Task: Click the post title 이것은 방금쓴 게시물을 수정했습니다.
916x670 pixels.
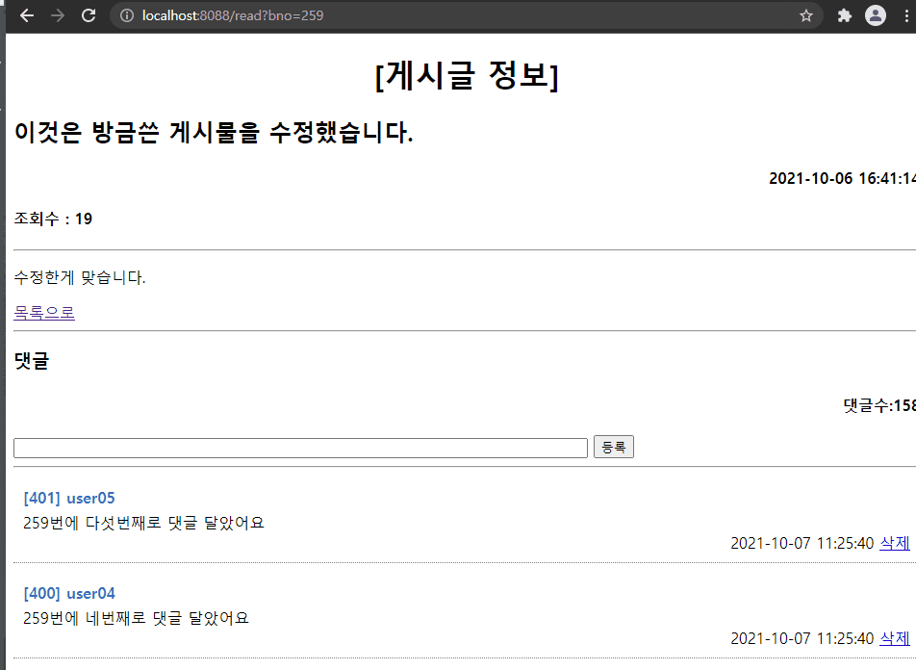Action: (214, 132)
